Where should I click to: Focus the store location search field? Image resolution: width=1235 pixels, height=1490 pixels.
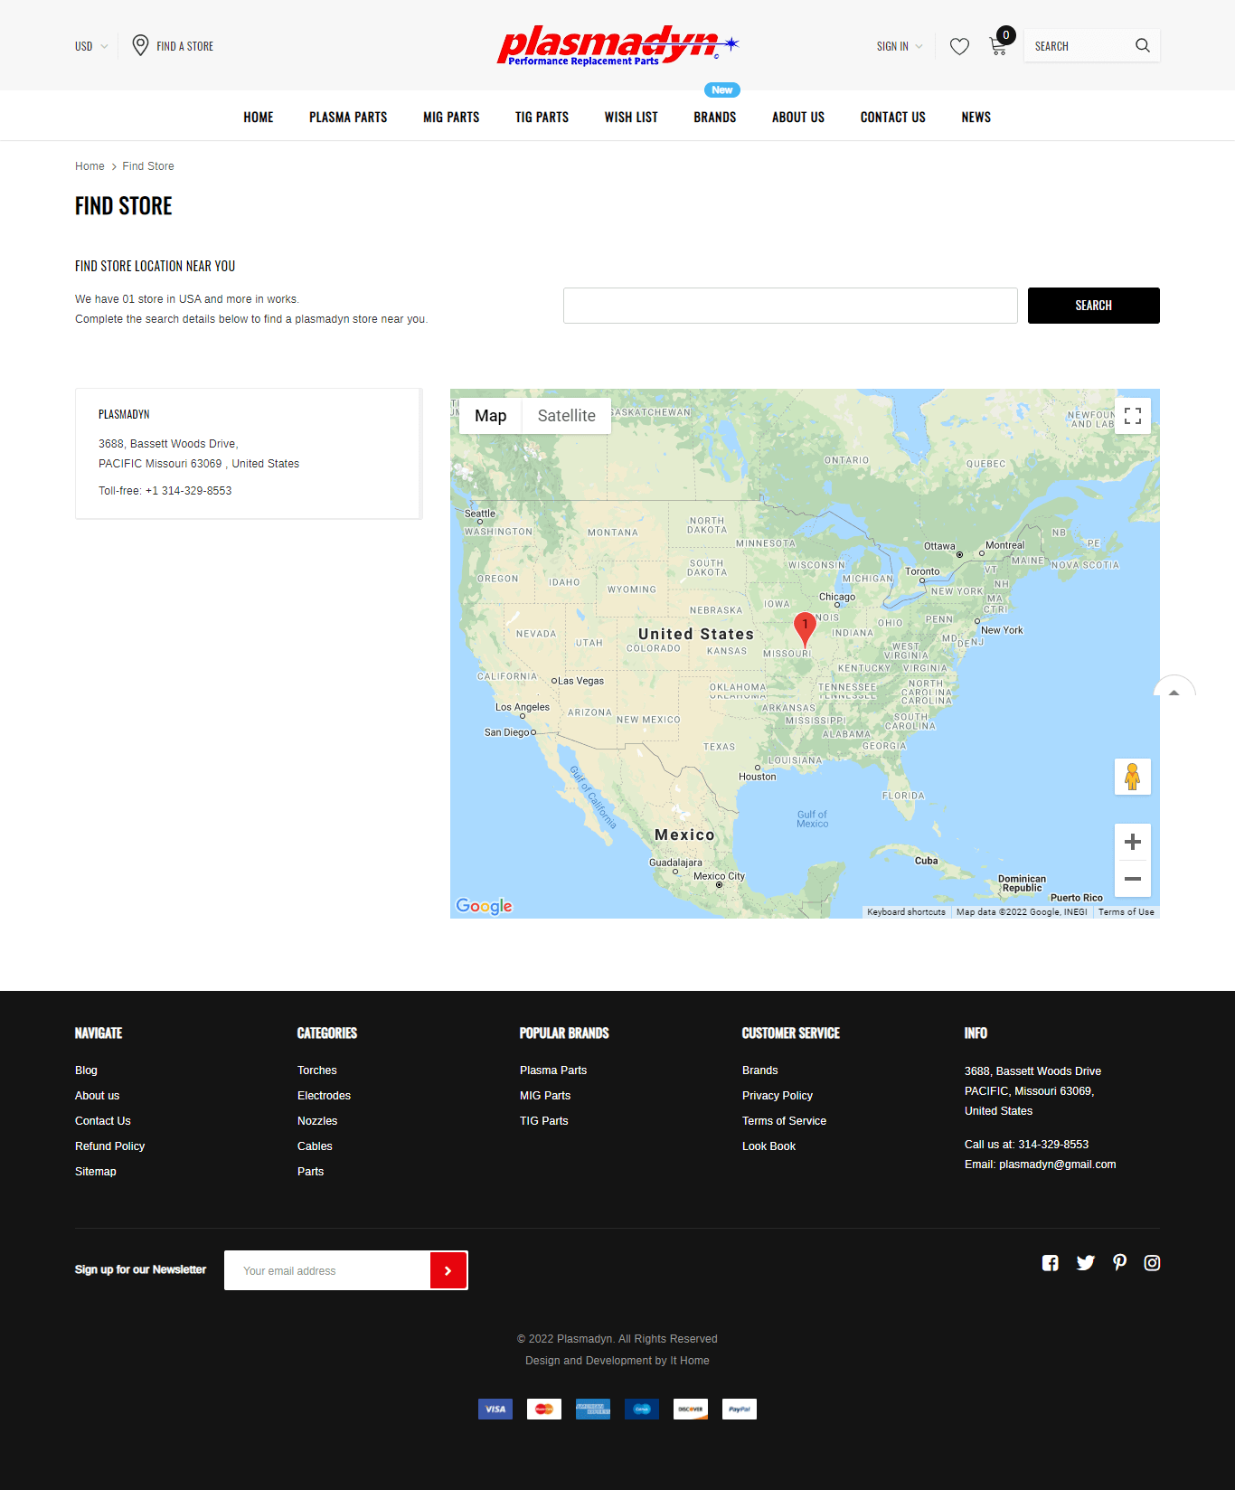point(790,306)
